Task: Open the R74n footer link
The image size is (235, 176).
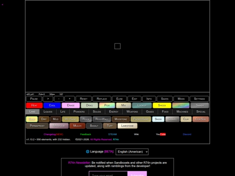Action: [116, 139]
